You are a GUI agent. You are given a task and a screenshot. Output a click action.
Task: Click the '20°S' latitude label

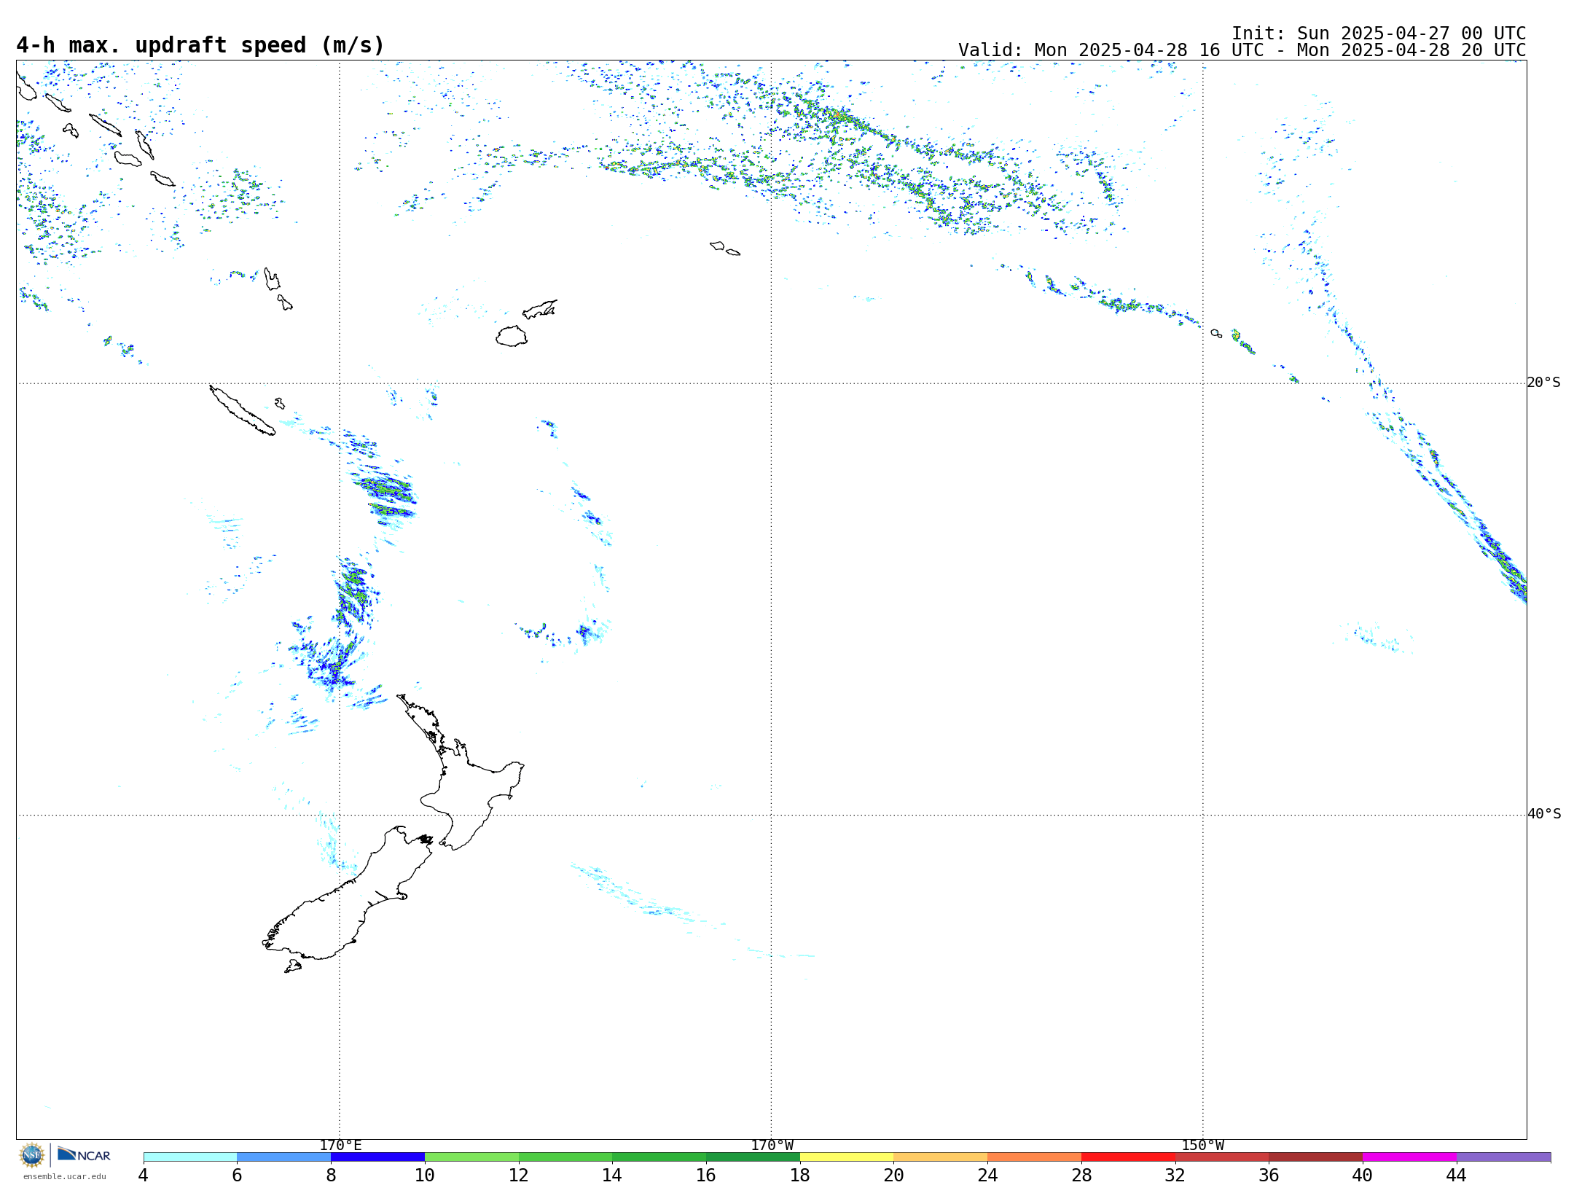(x=1544, y=383)
